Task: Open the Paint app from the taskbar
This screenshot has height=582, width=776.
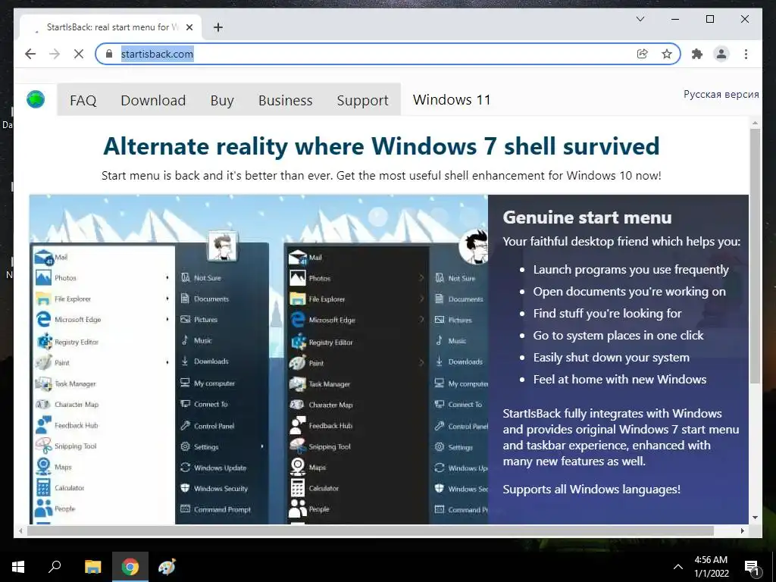Action: pos(167,567)
